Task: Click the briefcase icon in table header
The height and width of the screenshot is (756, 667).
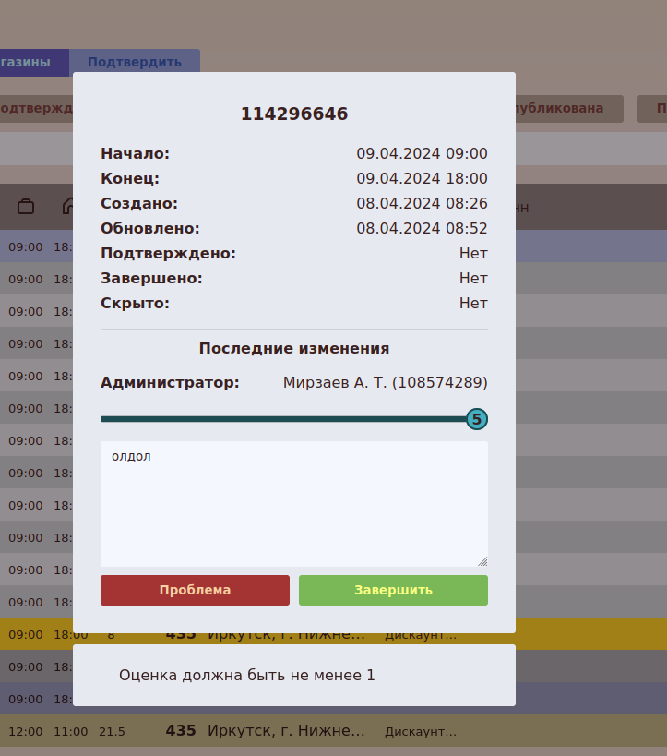Action: 26,206
